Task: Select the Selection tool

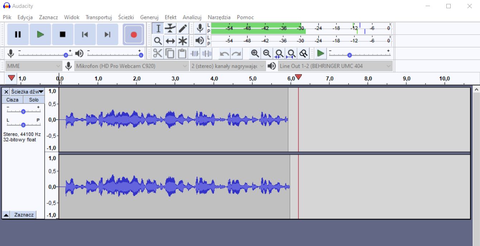Action: point(157,28)
